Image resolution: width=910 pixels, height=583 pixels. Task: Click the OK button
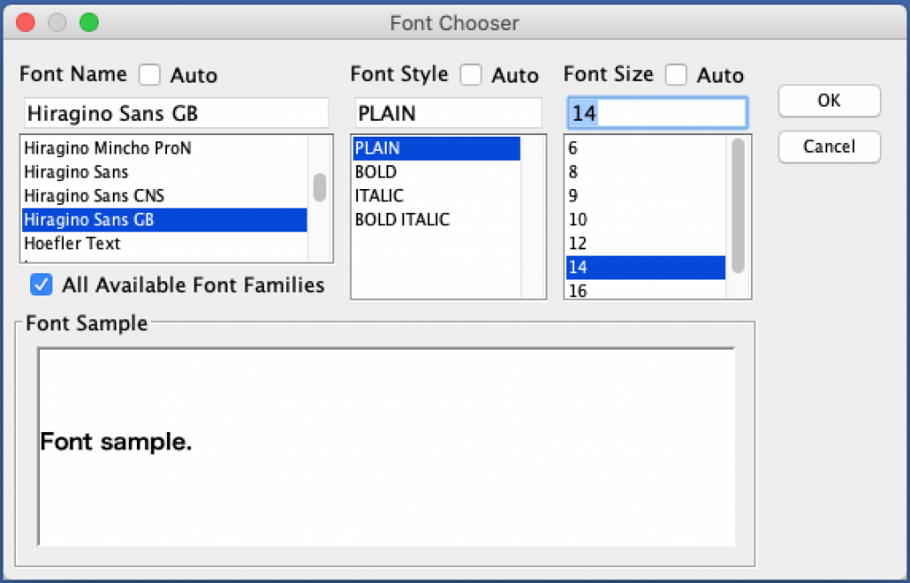tap(828, 101)
